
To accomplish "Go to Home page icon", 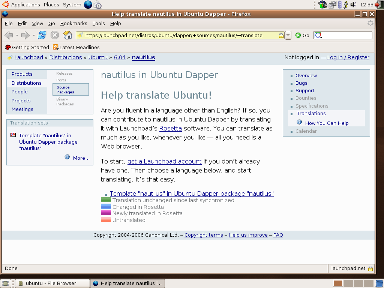I will click(x=68, y=35).
